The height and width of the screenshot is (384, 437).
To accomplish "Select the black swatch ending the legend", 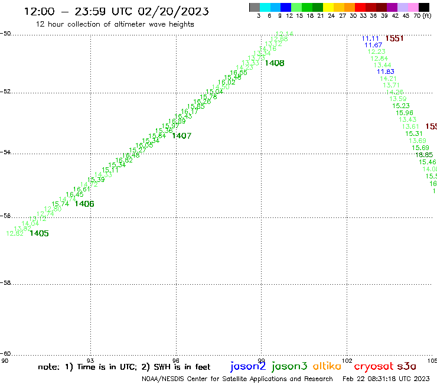I will 423,7.
